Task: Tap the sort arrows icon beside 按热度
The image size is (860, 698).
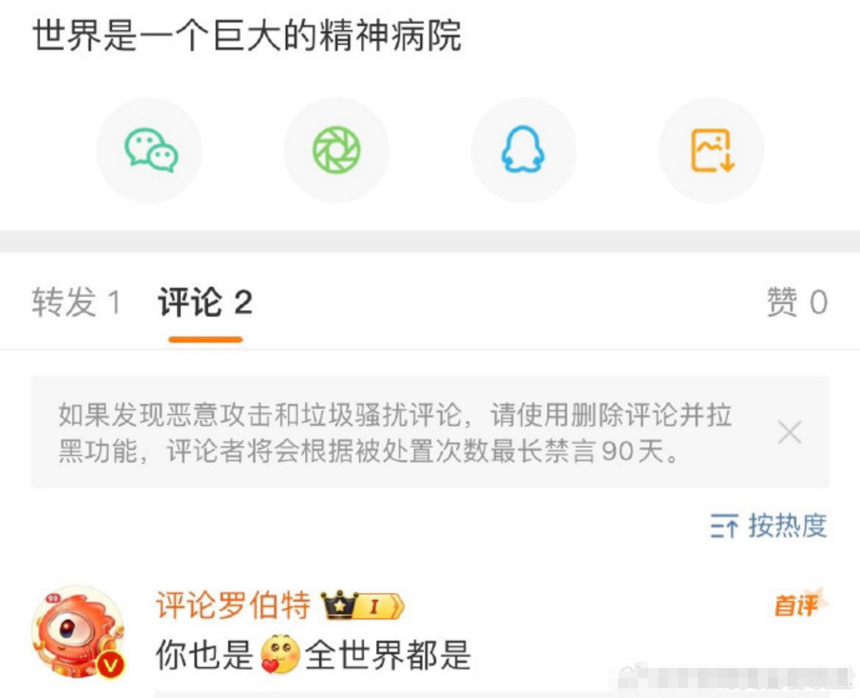Action: click(724, 527)
